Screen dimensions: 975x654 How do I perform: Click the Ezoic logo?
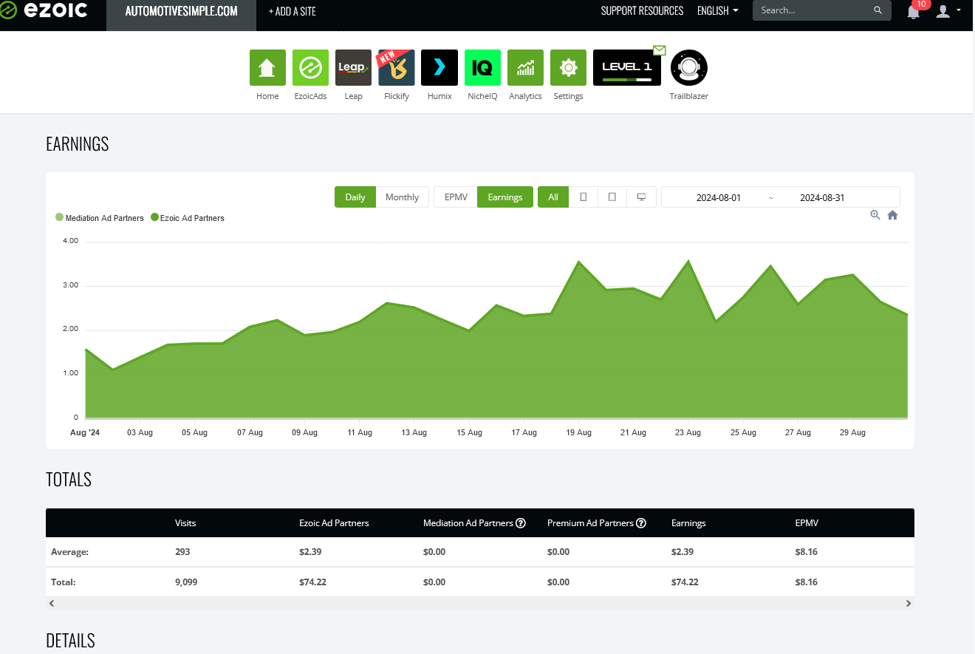pos(44,10)
